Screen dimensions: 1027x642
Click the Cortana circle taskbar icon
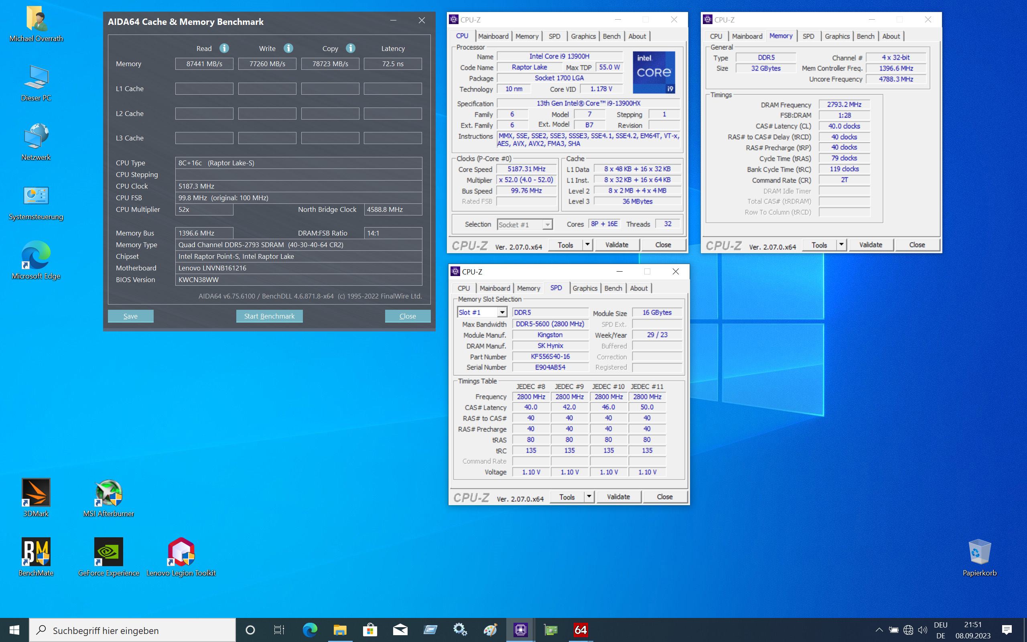(x=250, y=630)
